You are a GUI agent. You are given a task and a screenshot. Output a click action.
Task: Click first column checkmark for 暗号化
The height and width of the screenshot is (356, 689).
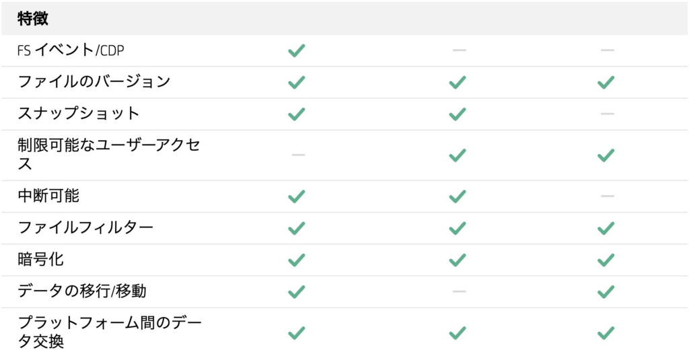pyautogui.click(x=297, y=260)
